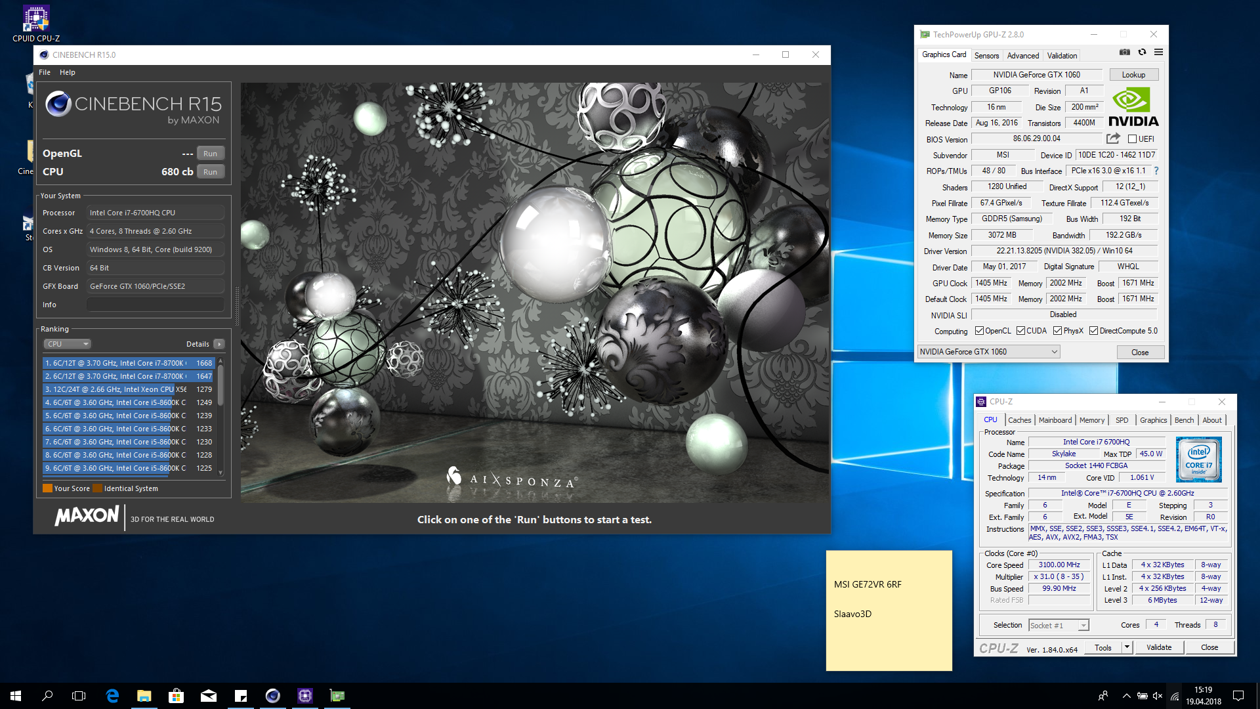Switch to CPU-Z on the taskbar
Screen dimensions: 1260x709
click(305, 696)
